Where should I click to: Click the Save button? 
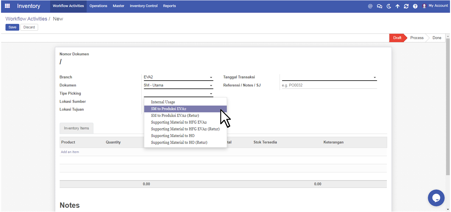point(12,27)
